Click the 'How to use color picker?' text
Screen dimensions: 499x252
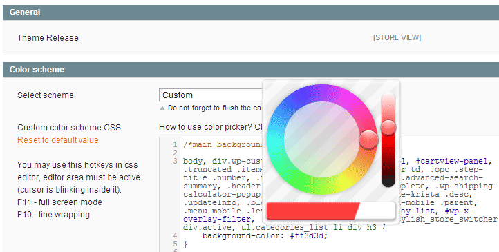pyautogui.click(x=205, y=127)
